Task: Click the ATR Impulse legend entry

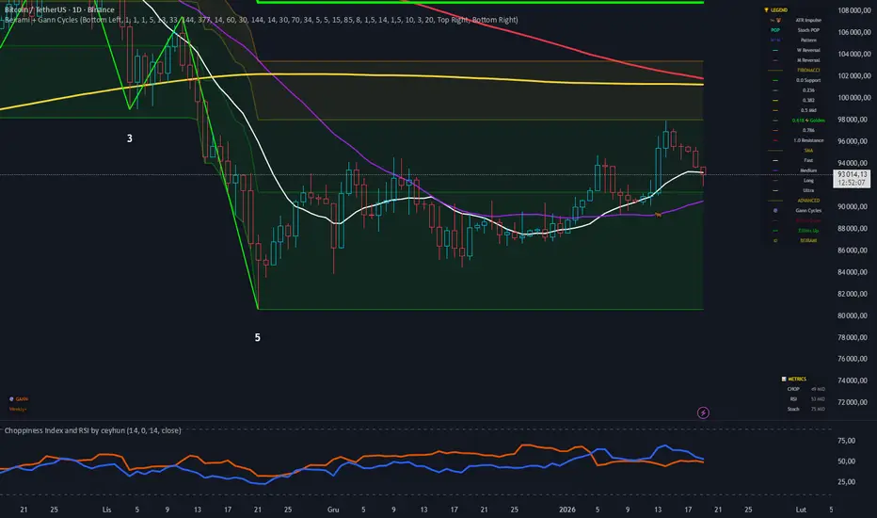Action: (x=808, y=20)
